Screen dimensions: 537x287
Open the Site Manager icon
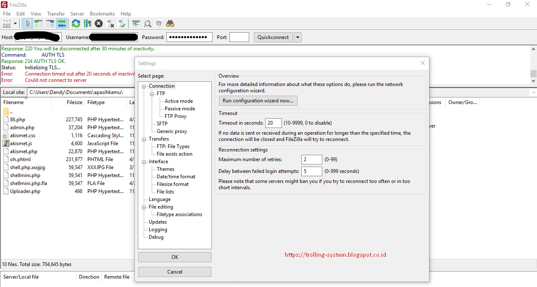[6, 23]
